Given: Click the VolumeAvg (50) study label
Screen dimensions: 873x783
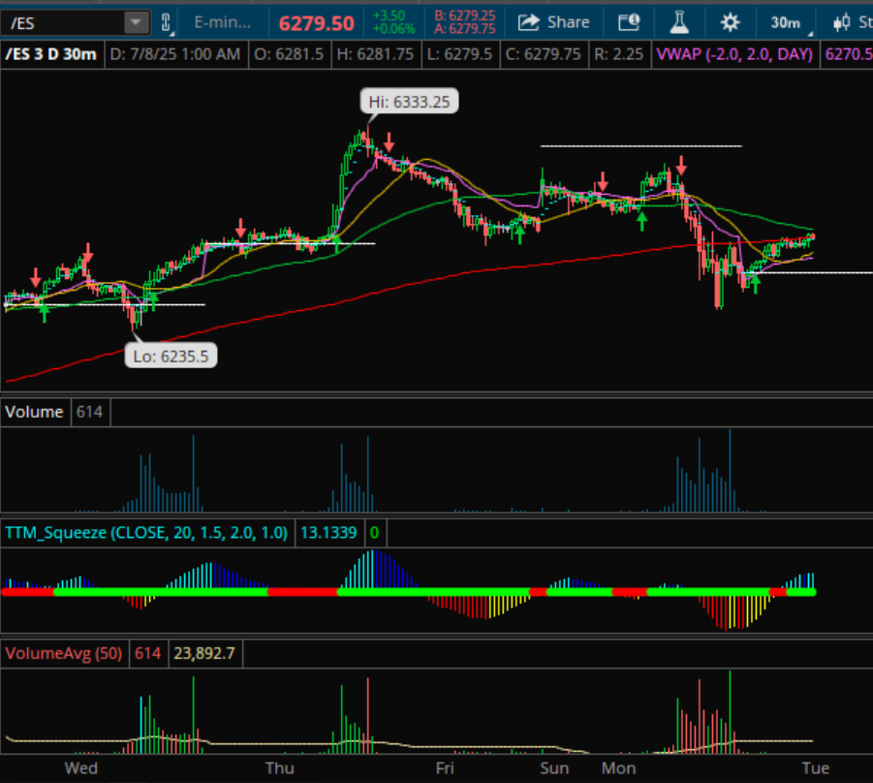Looking at the screenshot, I should 64,653.
